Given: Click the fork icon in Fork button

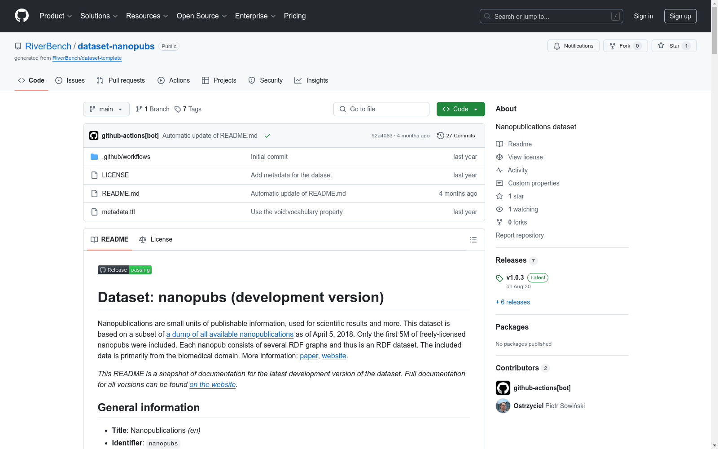Looking at the screenshot, I should click(613, 46).
